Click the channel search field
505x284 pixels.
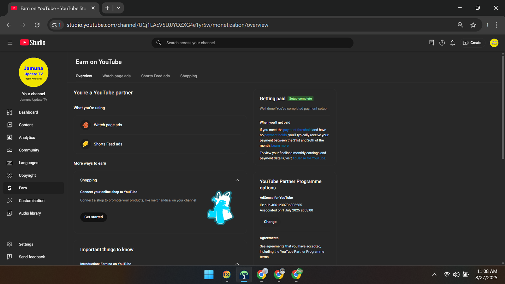click(252, 43)
